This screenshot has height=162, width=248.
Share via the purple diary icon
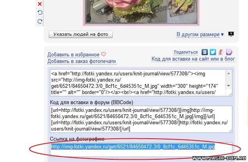[229, 52]
